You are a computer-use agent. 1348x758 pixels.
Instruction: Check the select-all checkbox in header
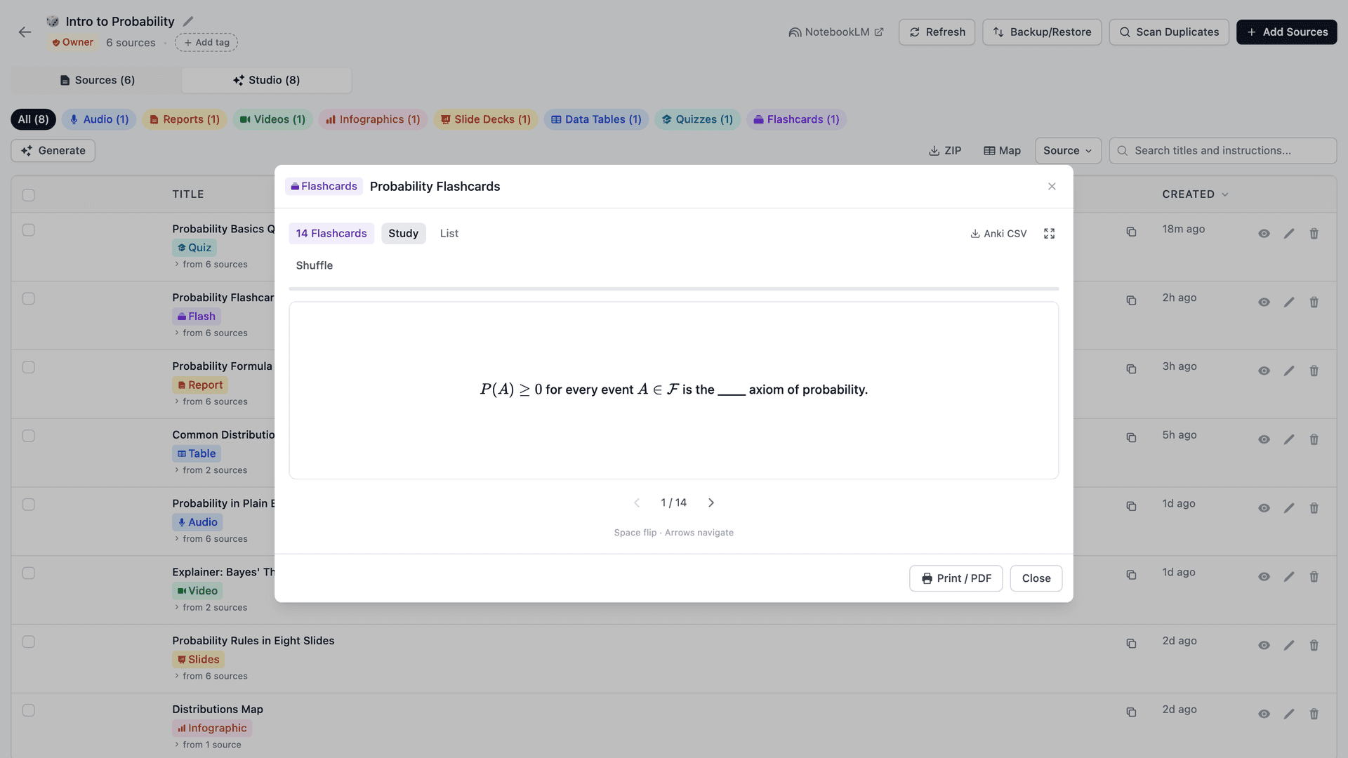click(x=29, y=195)
